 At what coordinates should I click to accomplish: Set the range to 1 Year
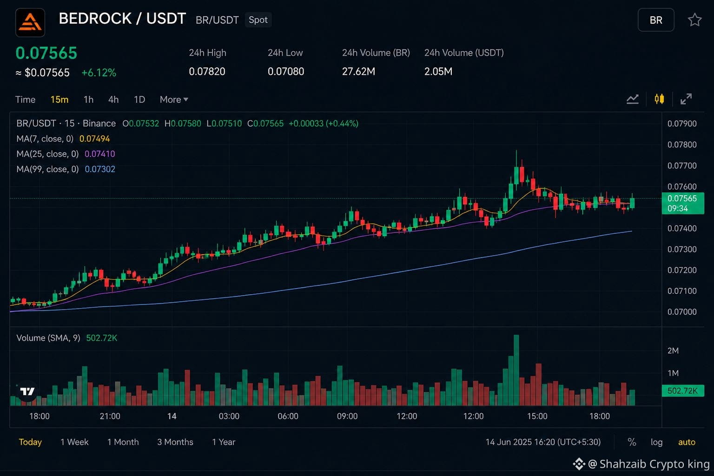click(224, 442)
